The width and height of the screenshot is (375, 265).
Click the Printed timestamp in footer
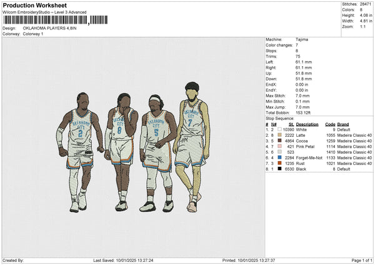(249, 260)
